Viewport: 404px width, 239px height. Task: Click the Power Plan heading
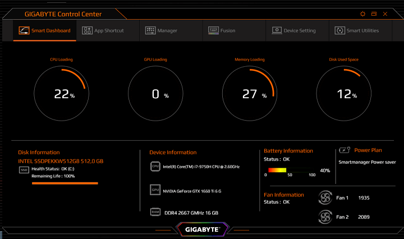(368, 150)
